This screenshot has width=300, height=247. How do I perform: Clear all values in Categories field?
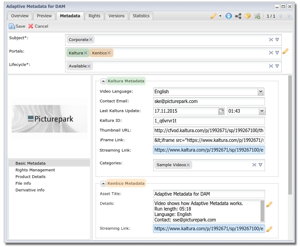[x=254, y=165]
